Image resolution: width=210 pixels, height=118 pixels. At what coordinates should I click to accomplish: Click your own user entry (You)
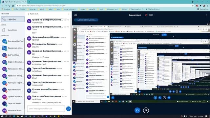pos(13,41)
